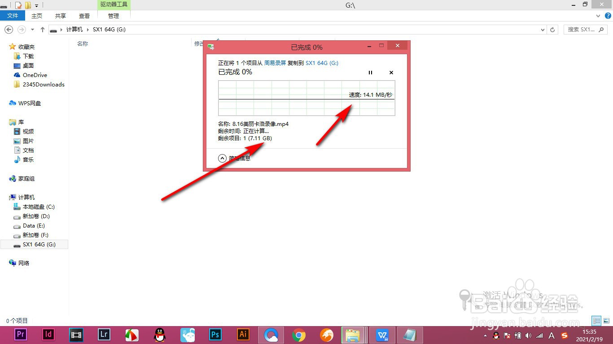Go back with the Back arrow
The height and width of the screenshot is (344, 613).
9,30
